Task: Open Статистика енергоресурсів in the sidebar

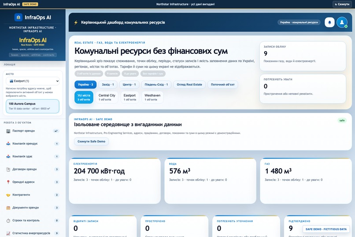Action: click(33, 233)
